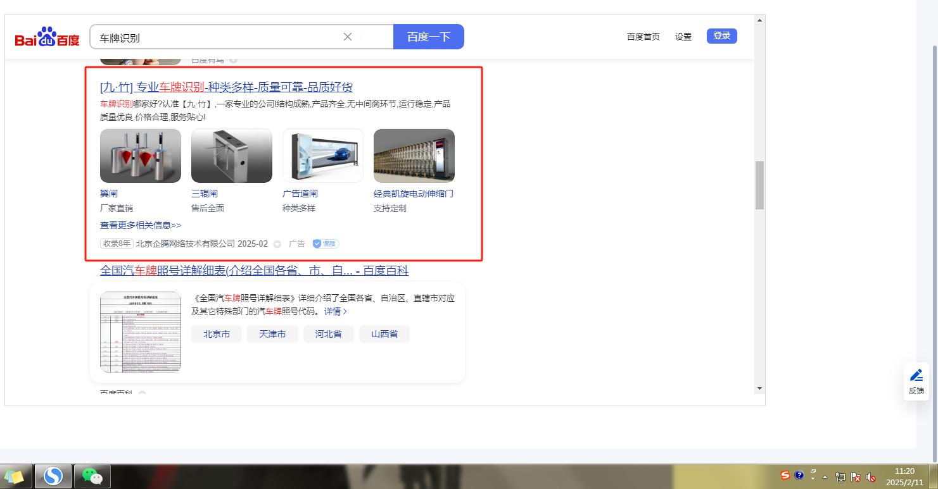Click the Baidu logo

[x=48, y=37]
